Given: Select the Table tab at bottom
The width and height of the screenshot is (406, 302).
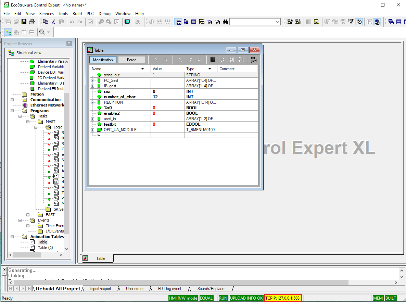Looking at the screenshot, I should pyautogui.click(x=98, y=258).
